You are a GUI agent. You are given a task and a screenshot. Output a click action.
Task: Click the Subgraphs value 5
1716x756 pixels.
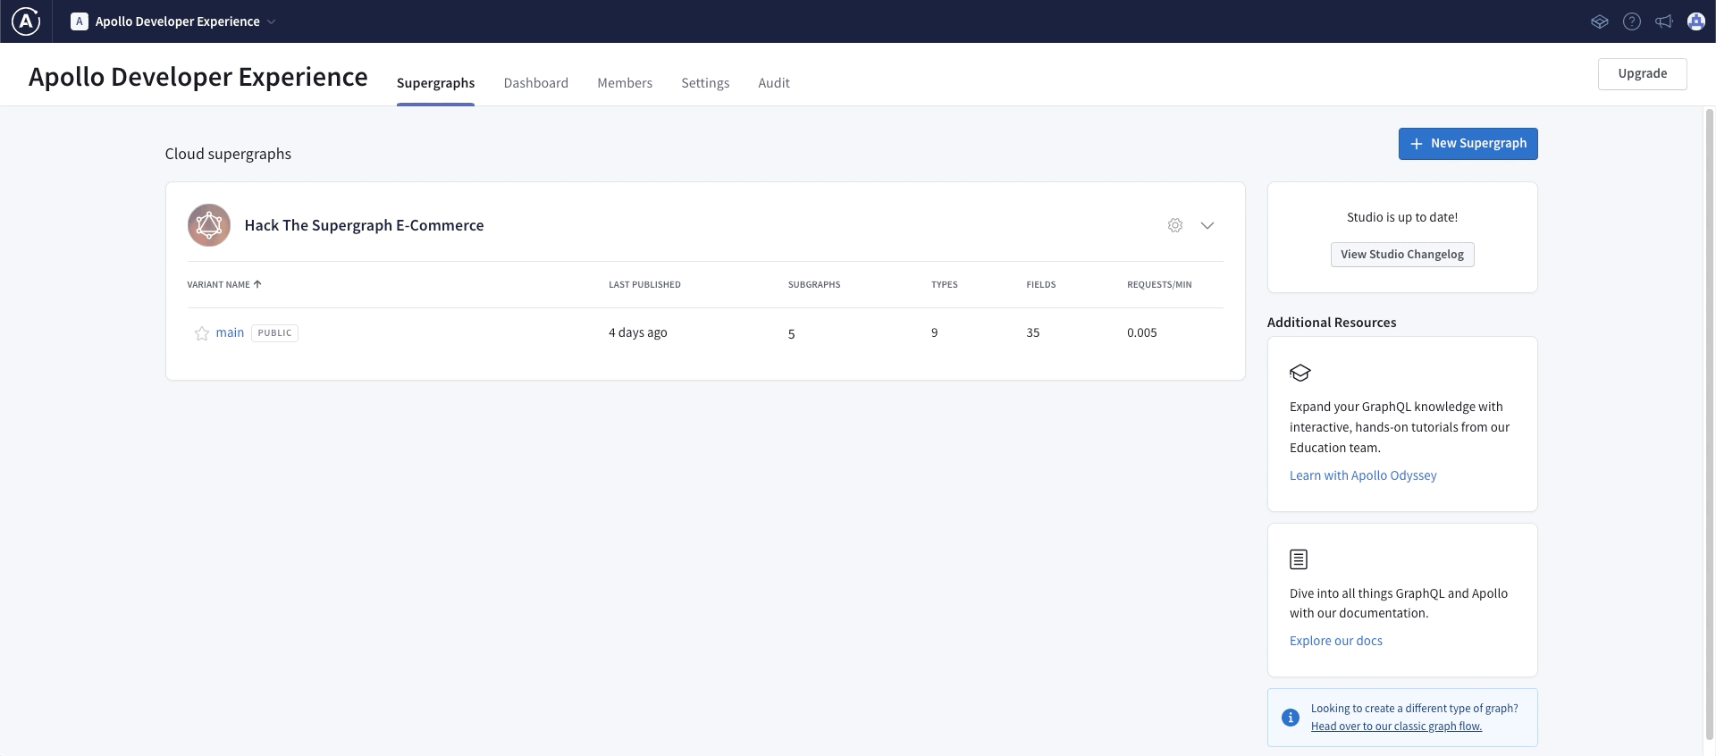pyautogui.click(x=791, y=334)
